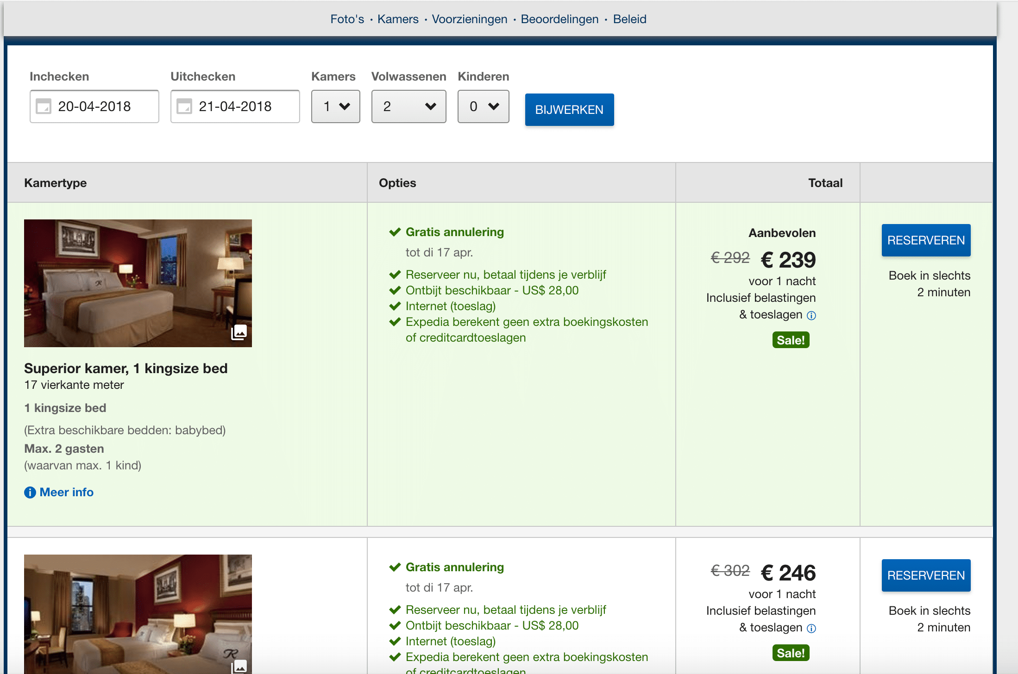Go to the Kamers section

398,19
